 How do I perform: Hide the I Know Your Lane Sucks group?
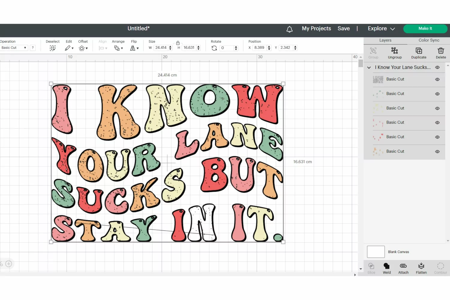(x=437, y=67)
